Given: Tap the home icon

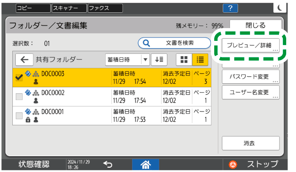Looking at the screenshot, I should point(146,164).
